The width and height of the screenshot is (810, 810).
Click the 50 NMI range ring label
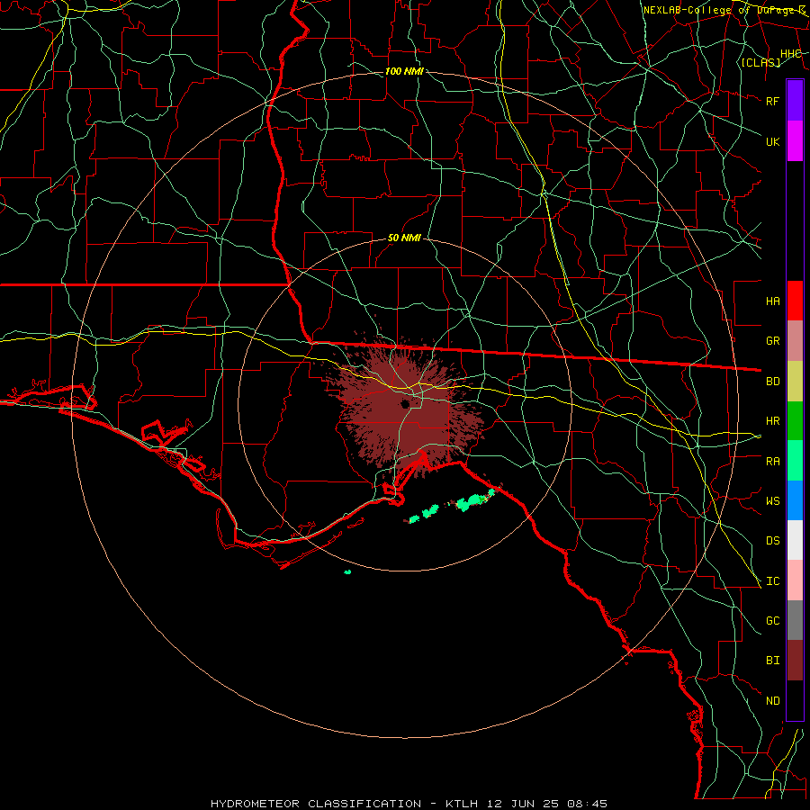pyautogui.click(x=404, y=238)
